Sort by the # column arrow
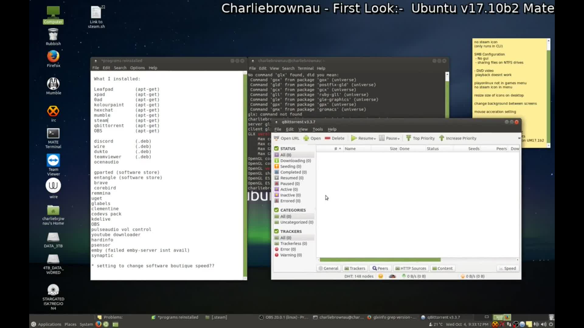Viewport: 584px width, 328px height. point(340,149)
